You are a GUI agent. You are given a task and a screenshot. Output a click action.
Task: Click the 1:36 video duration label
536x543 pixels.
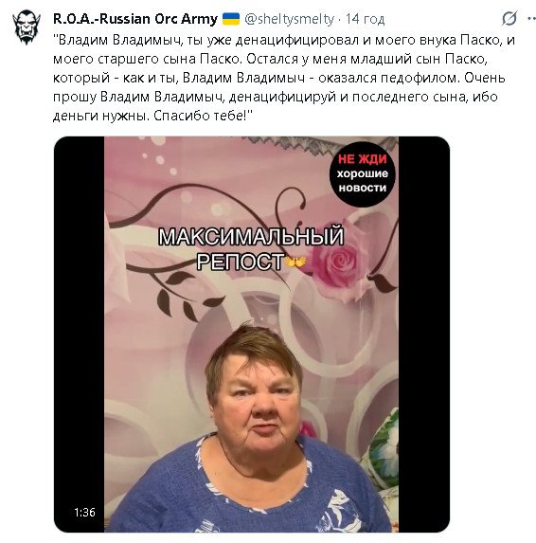click(84, 512)
